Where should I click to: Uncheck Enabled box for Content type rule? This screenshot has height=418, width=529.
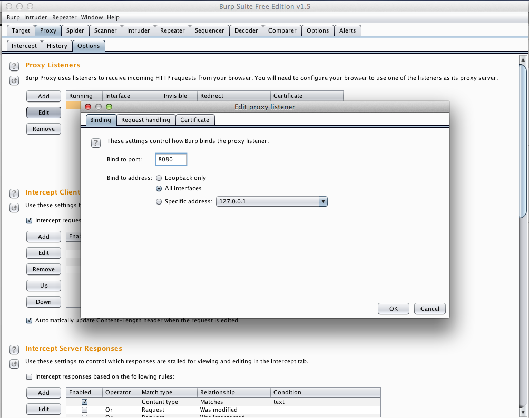85,402
